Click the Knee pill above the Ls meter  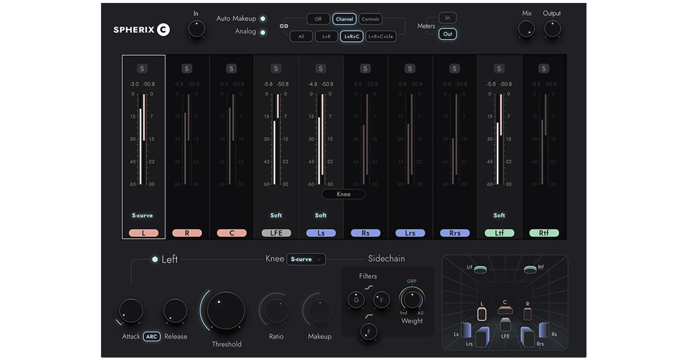tap(343, 194)
